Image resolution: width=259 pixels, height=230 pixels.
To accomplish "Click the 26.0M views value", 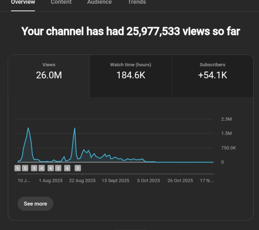I will (49, 75).
